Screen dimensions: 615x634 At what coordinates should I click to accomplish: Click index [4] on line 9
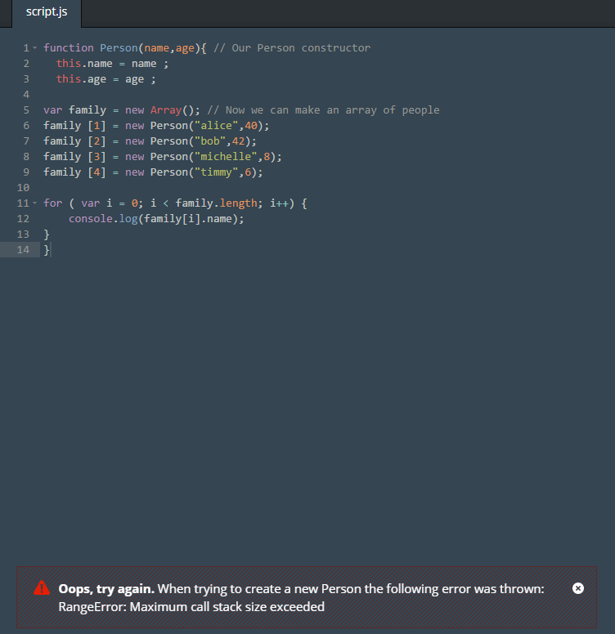click(97, 172)
